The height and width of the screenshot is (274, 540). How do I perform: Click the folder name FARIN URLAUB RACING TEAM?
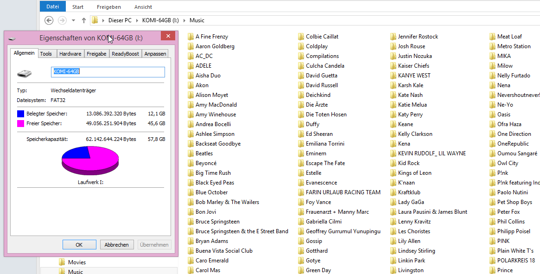point(343,192)
